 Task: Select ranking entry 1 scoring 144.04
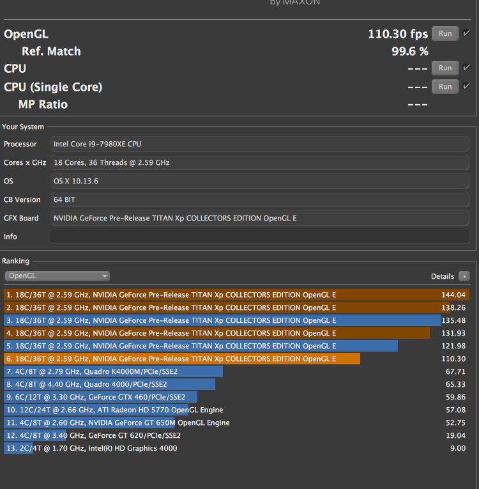point(236,295)
